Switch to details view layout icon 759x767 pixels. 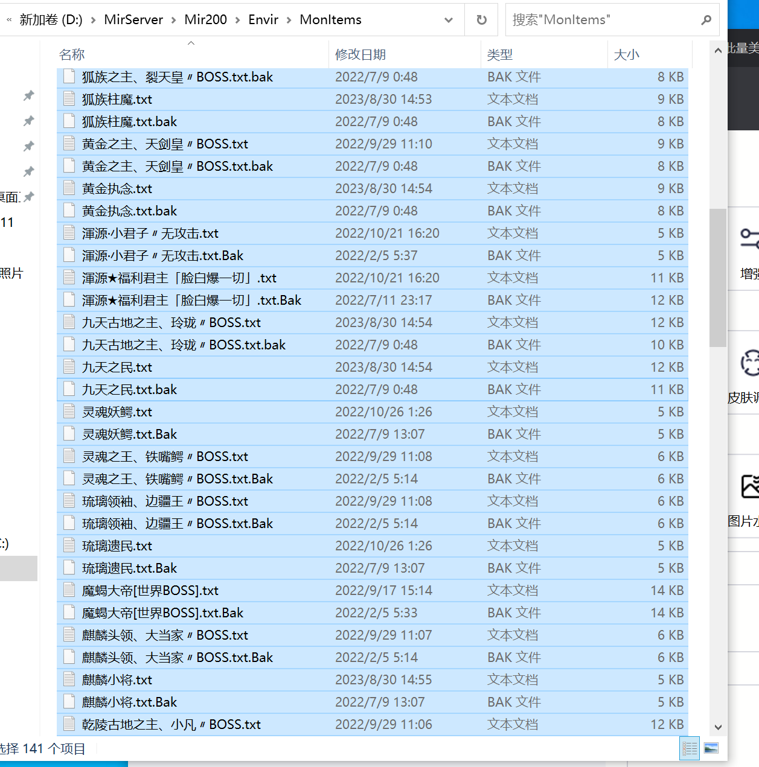click(690, 749)
